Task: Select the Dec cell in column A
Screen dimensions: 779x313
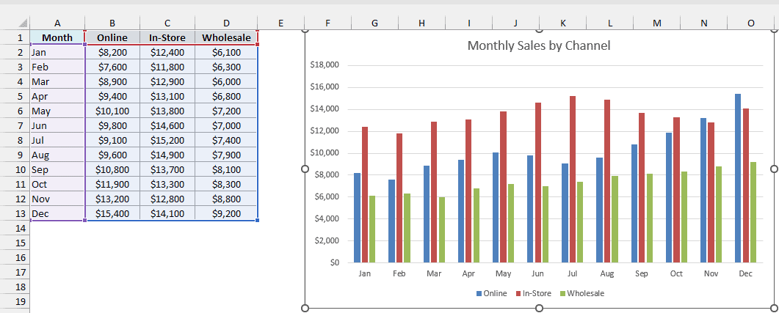Action: coord(57,214)
